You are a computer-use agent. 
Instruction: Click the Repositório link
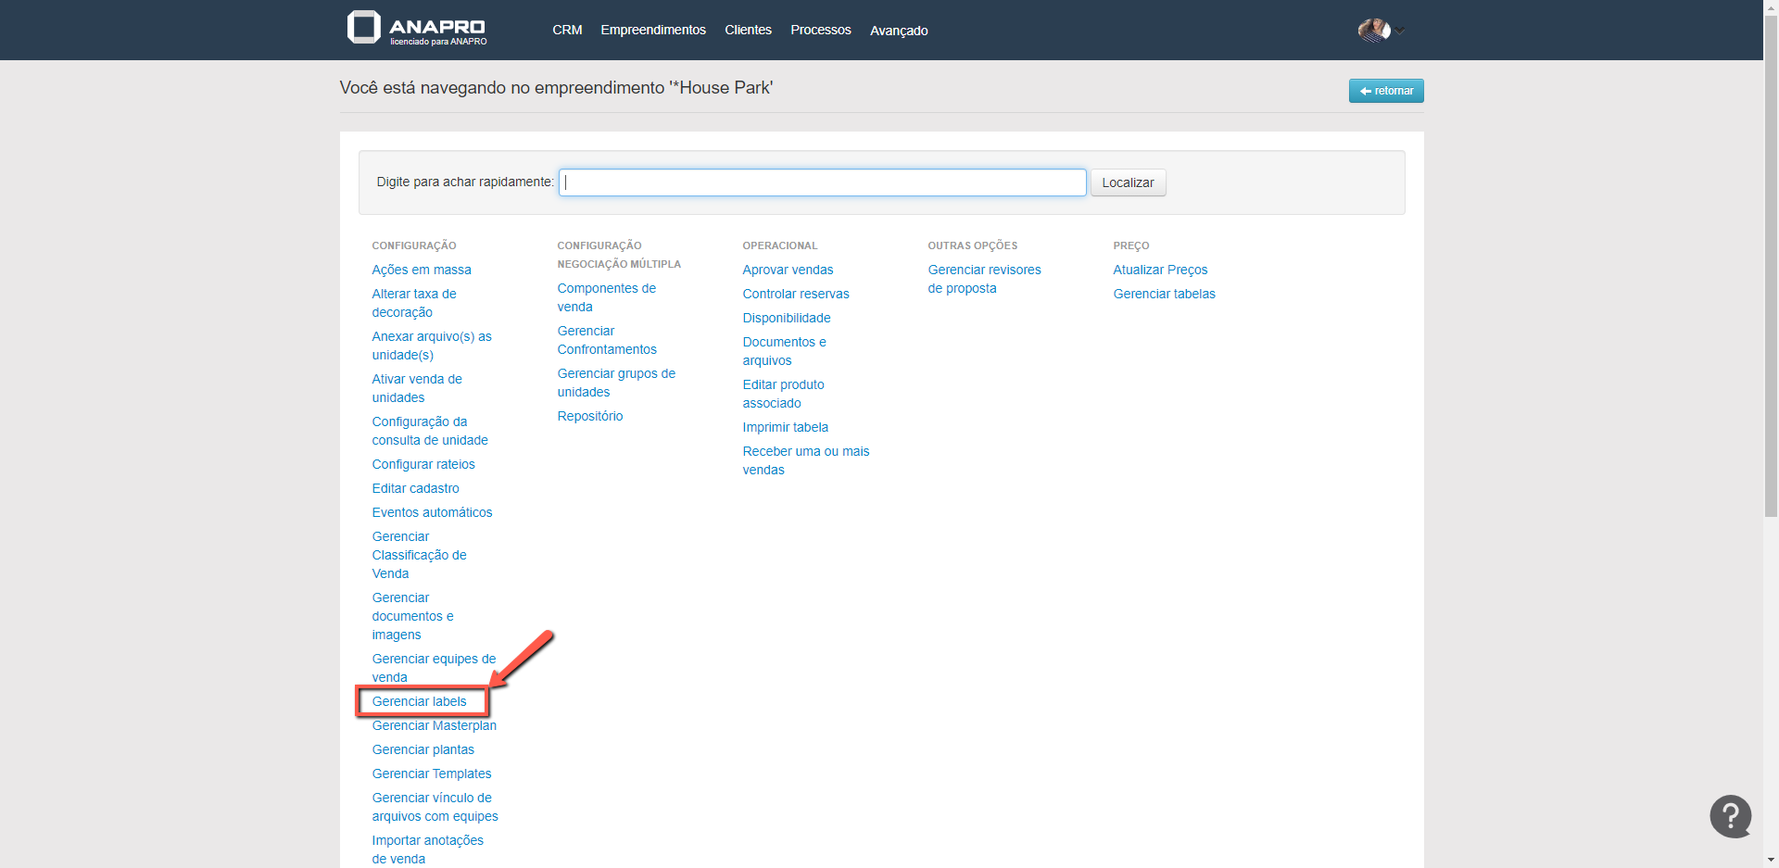pyautogui.click(x=589, y=416)
